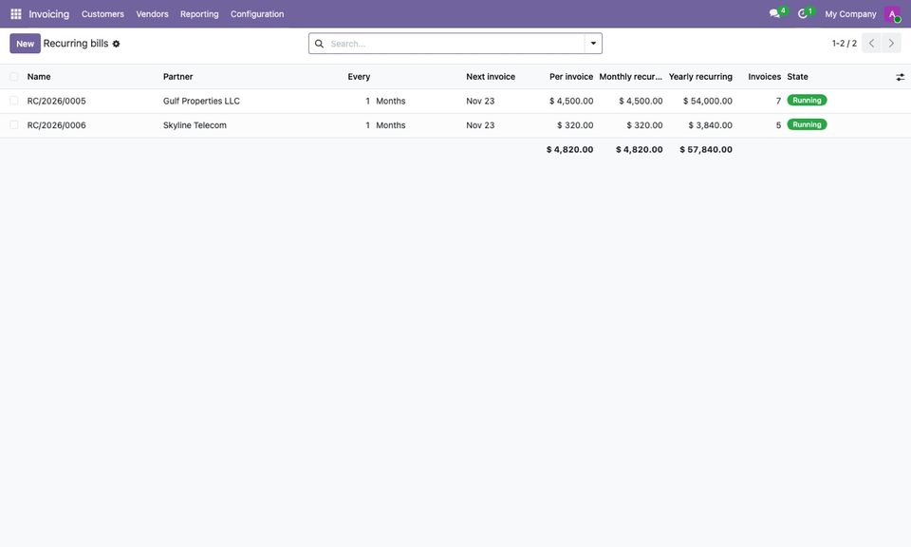Screen dimensions: 911x547
Task: Sort by the Next invoice column header
Action: coord(491,77)
